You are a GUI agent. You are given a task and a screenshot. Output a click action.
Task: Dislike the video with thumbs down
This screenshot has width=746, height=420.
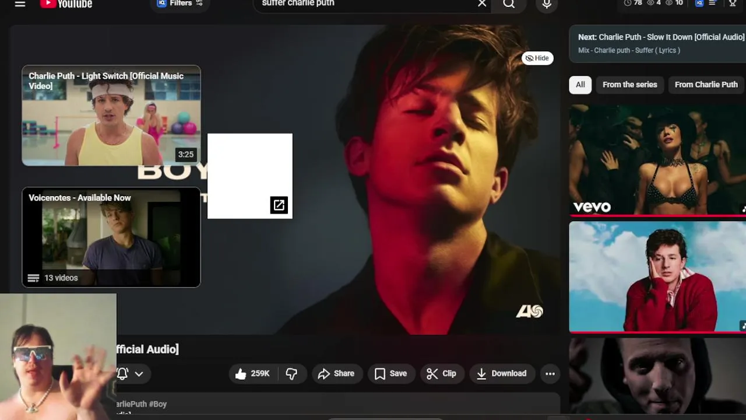291,374
